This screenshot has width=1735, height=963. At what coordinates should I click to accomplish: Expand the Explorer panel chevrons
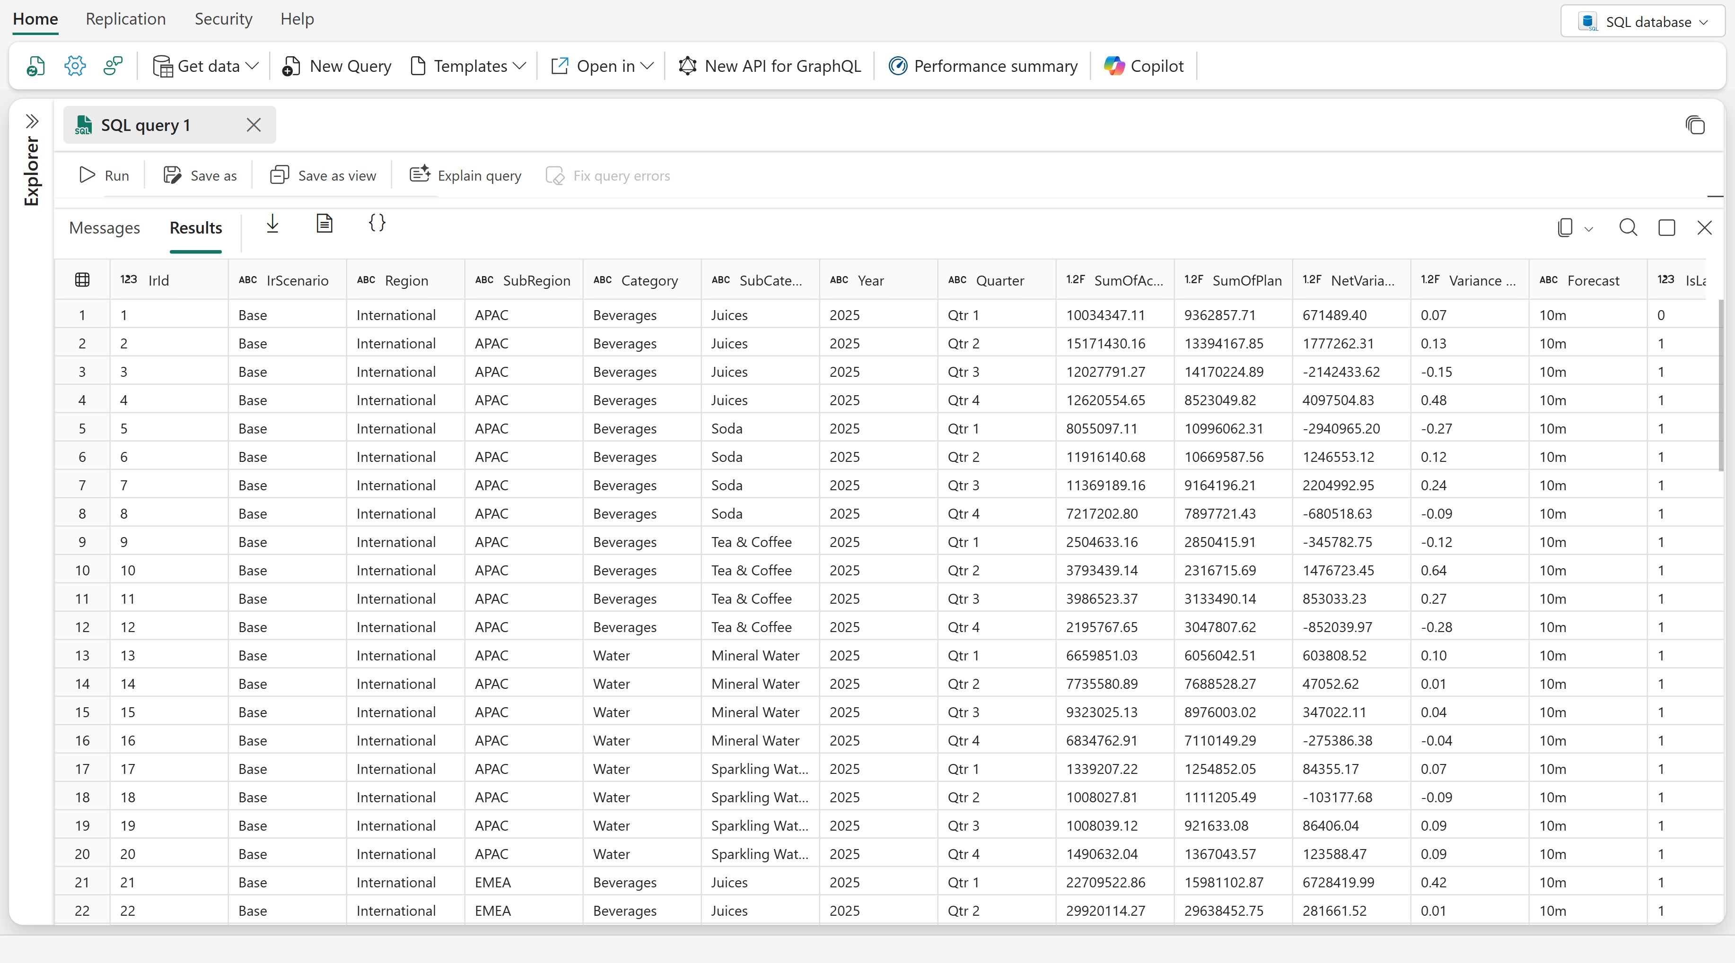click(x=32, y=121)
